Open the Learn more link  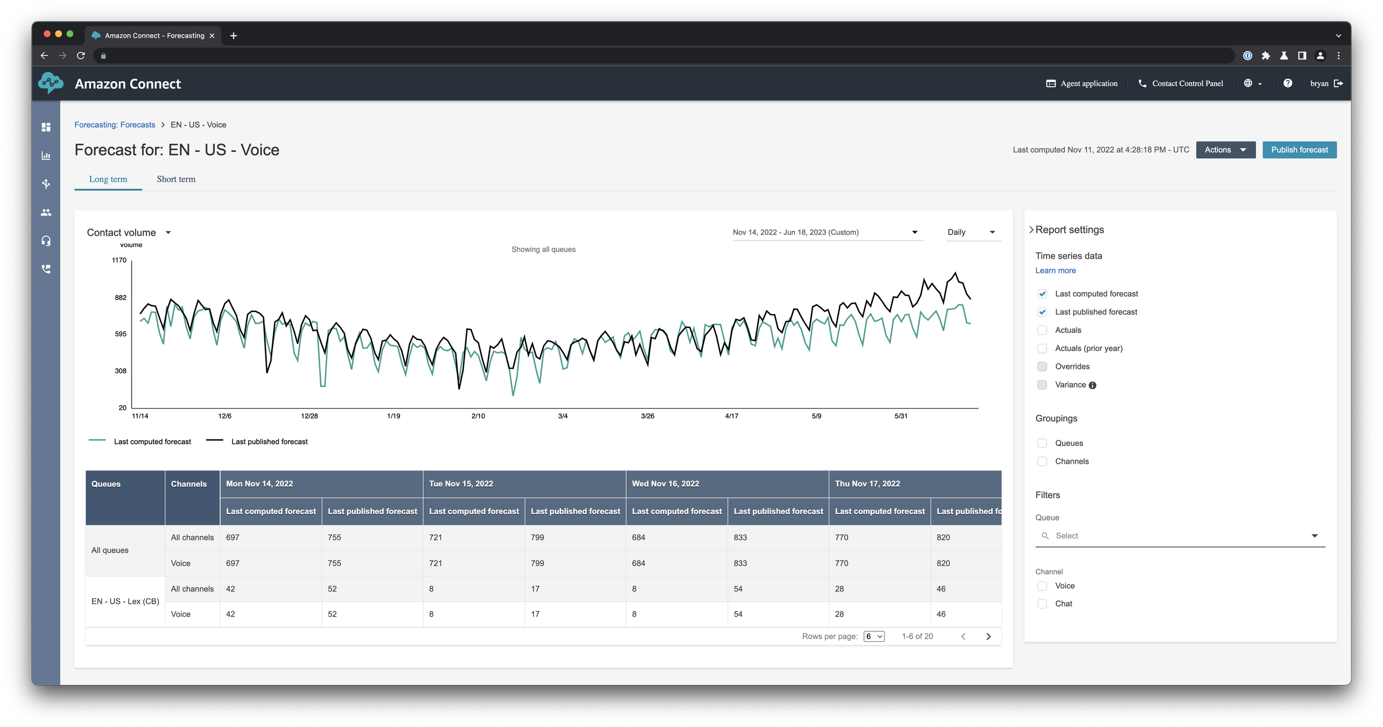[x=1055, y=270]
